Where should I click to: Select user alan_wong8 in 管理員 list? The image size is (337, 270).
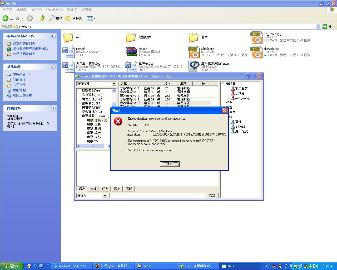pos(243,98)
